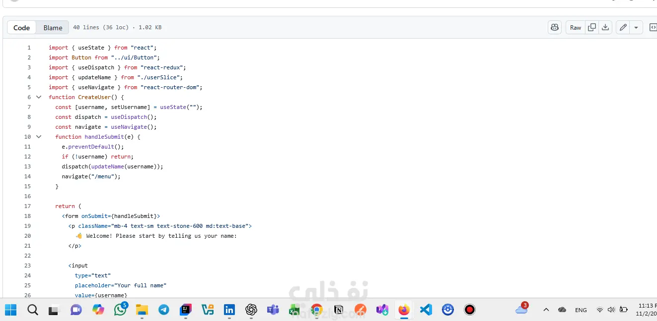
Task: Open volume control in system tray
Action: coord(611,310)
